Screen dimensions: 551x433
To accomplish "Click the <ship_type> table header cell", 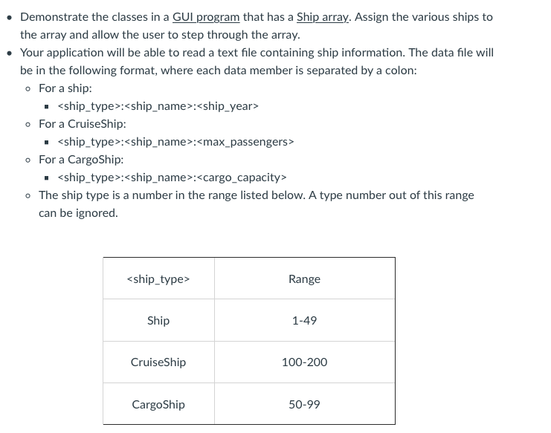I will click(158, 279).
